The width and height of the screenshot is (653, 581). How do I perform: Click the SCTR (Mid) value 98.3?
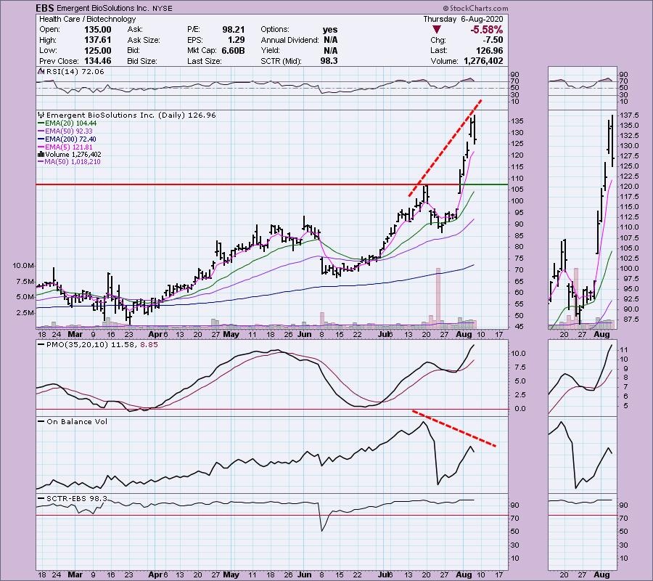click(329, 61)
